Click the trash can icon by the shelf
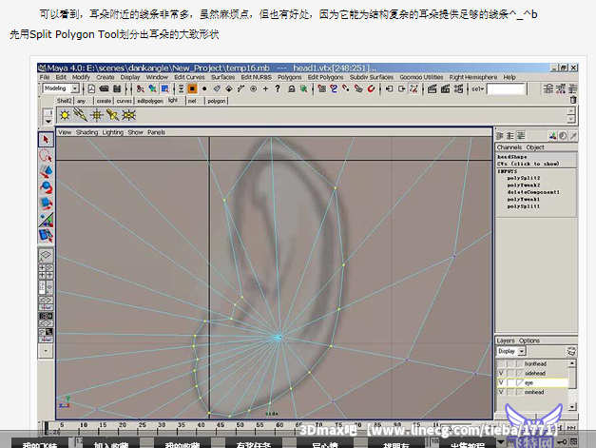The width and height of the screenshot is (596, 448). (x=573, y=100)
